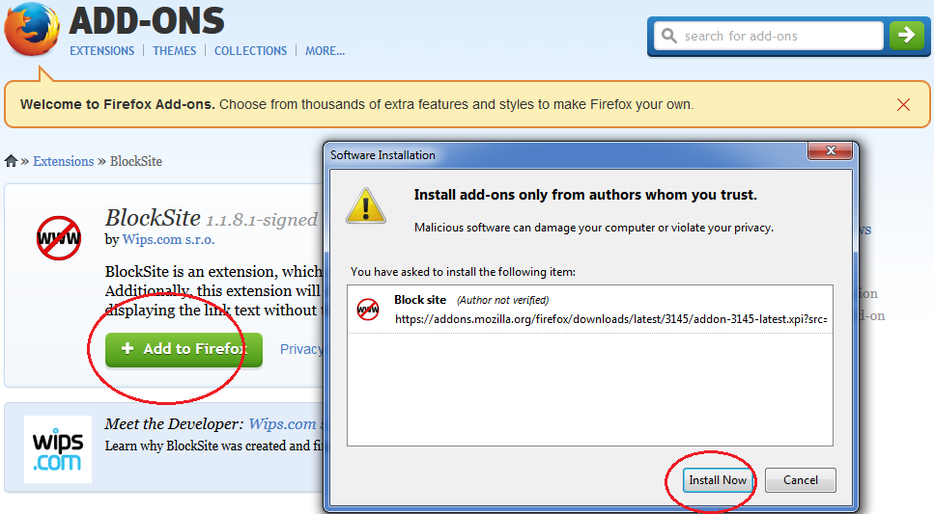Submit search with green arrow button
Screen dimensions: 934x514
click(x=907, y=36)
